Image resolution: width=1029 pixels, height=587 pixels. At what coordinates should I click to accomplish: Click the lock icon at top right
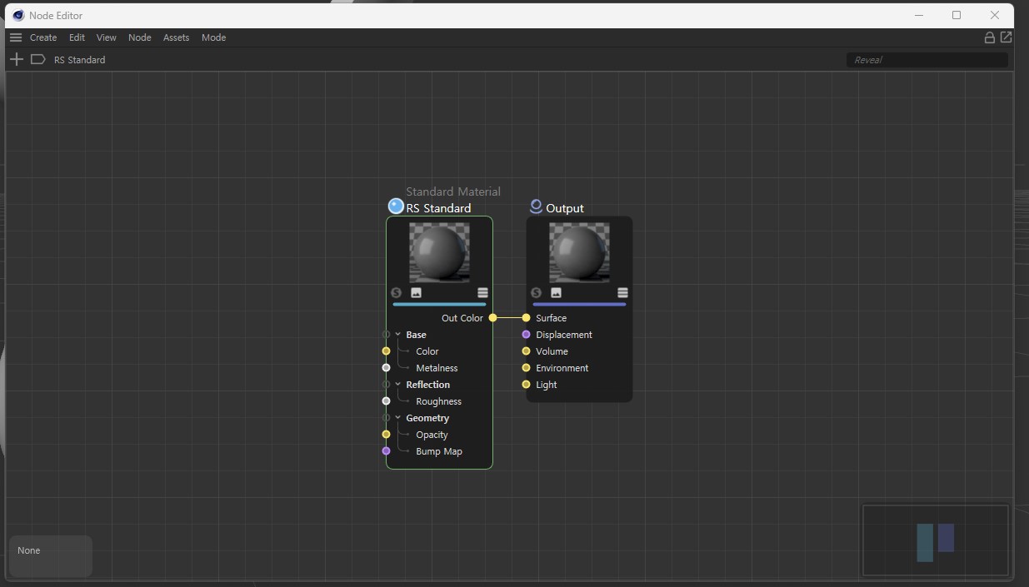(x=989, y=37)
